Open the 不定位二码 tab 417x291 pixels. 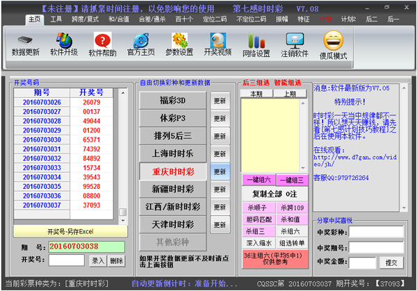point(252,19)
